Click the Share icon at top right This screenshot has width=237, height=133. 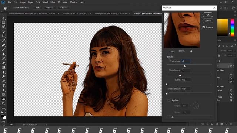pyautogui.click(x=234, y=8)
